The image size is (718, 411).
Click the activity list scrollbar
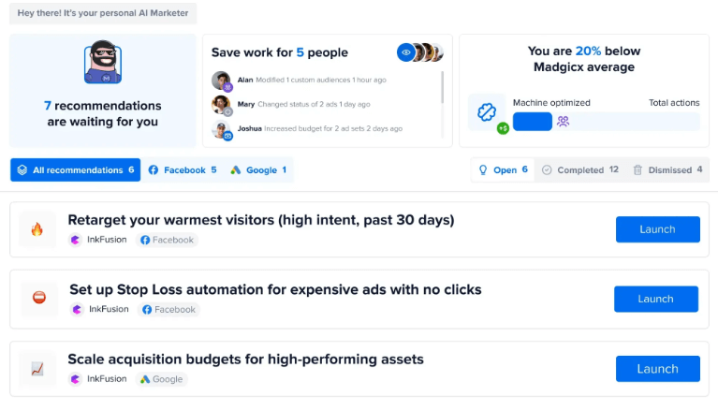pyautogui.click(x=443, y=87)
